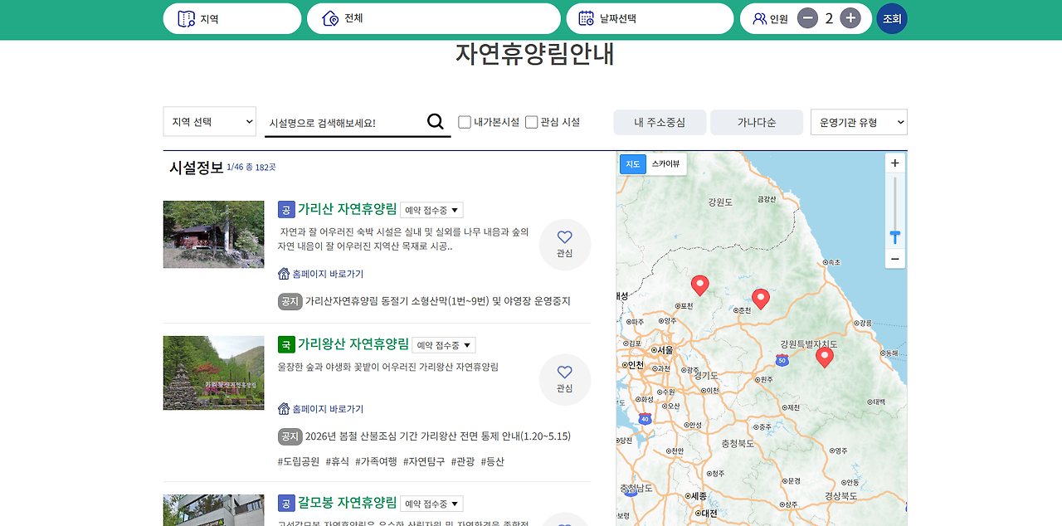The image size is (1062, 526).
Task: Focus the 시설명으로 검색해보세요 search field
Action: pyautogui.click(x=344, y=123)
